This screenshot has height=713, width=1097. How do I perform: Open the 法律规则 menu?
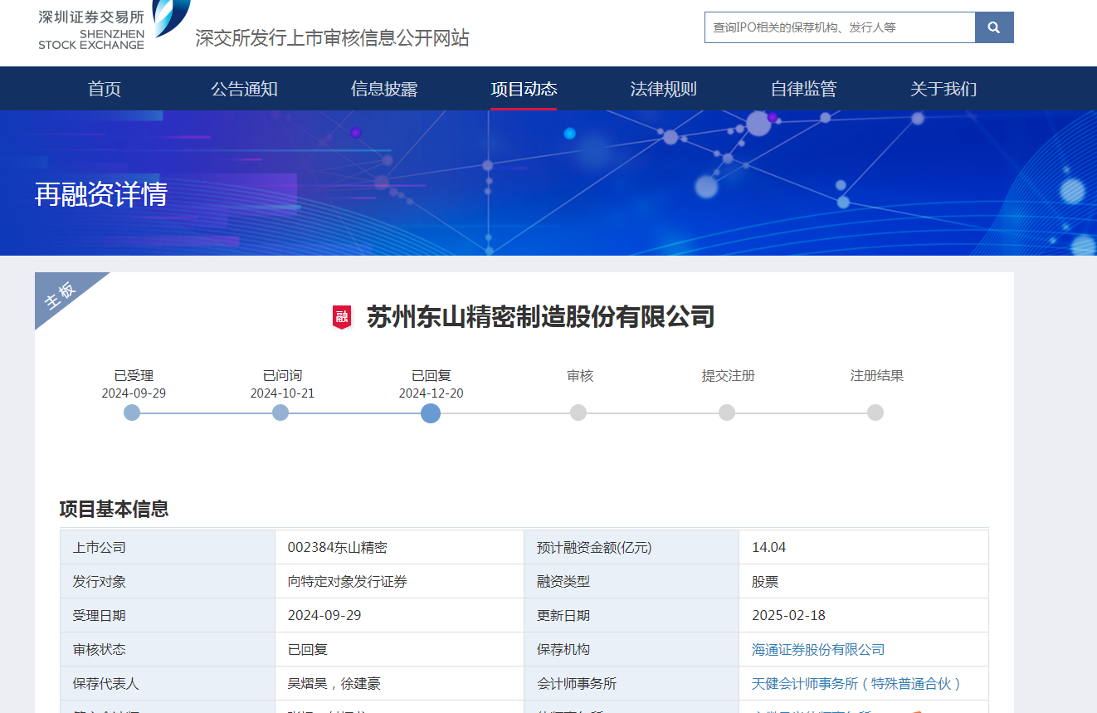pos(664,89)
